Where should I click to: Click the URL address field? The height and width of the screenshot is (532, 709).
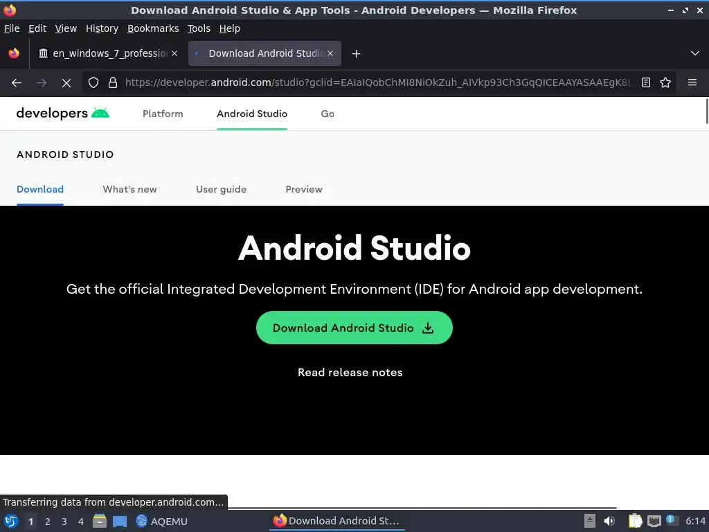377,83
